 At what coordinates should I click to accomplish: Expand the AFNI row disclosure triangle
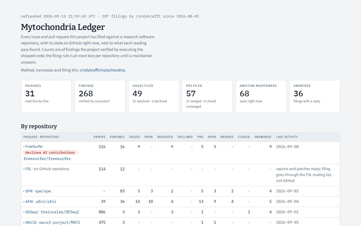(x=24, y=202)
